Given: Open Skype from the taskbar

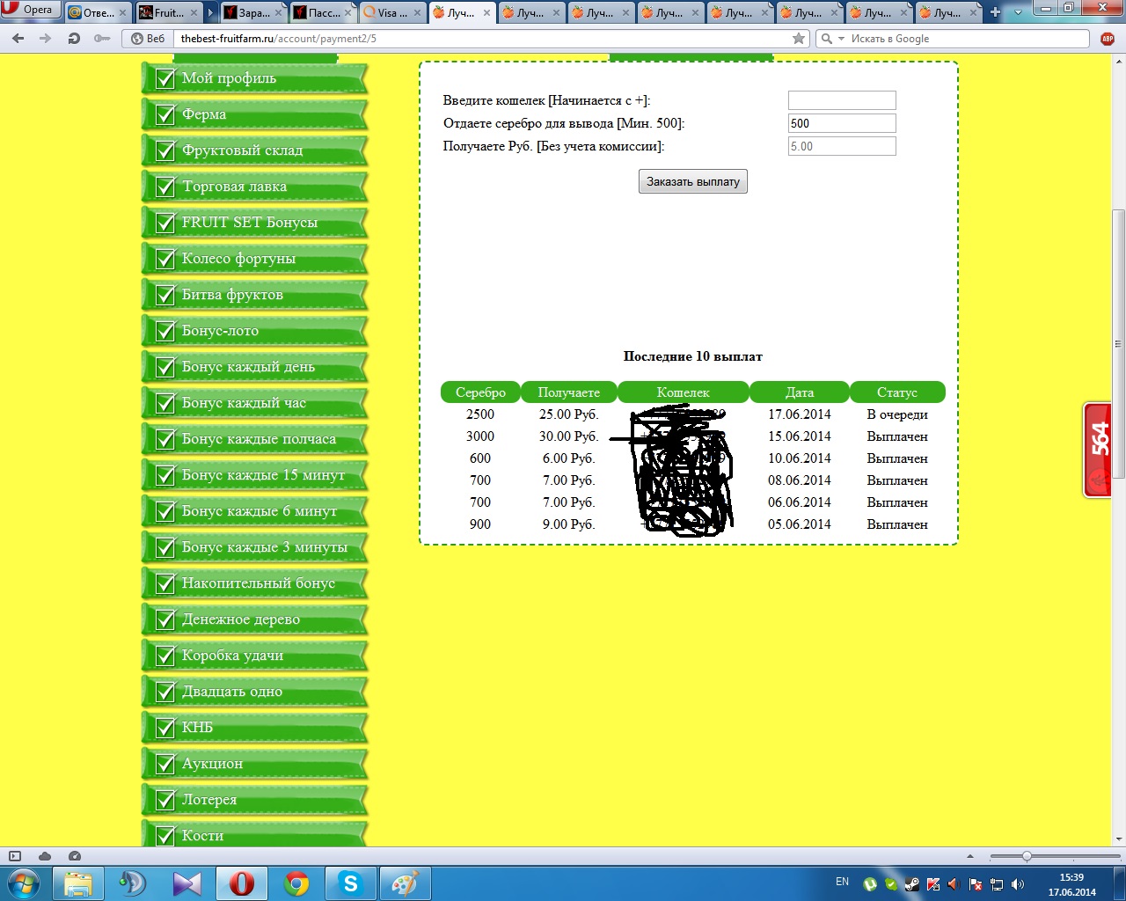Looking at the screenshot, I should (x=351, y=883).
